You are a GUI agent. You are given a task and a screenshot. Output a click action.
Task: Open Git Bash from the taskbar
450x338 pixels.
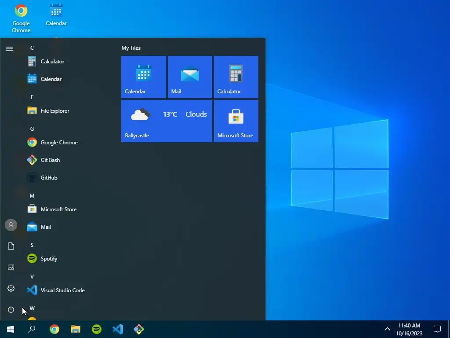click(x=139, y=329)
